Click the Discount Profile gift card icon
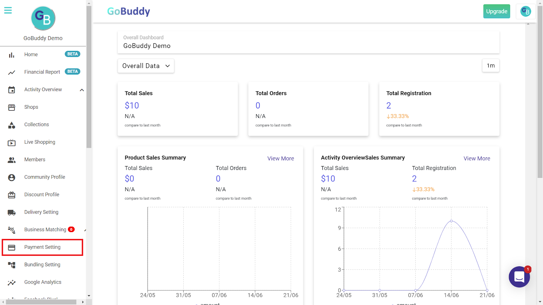 point(12,195)
